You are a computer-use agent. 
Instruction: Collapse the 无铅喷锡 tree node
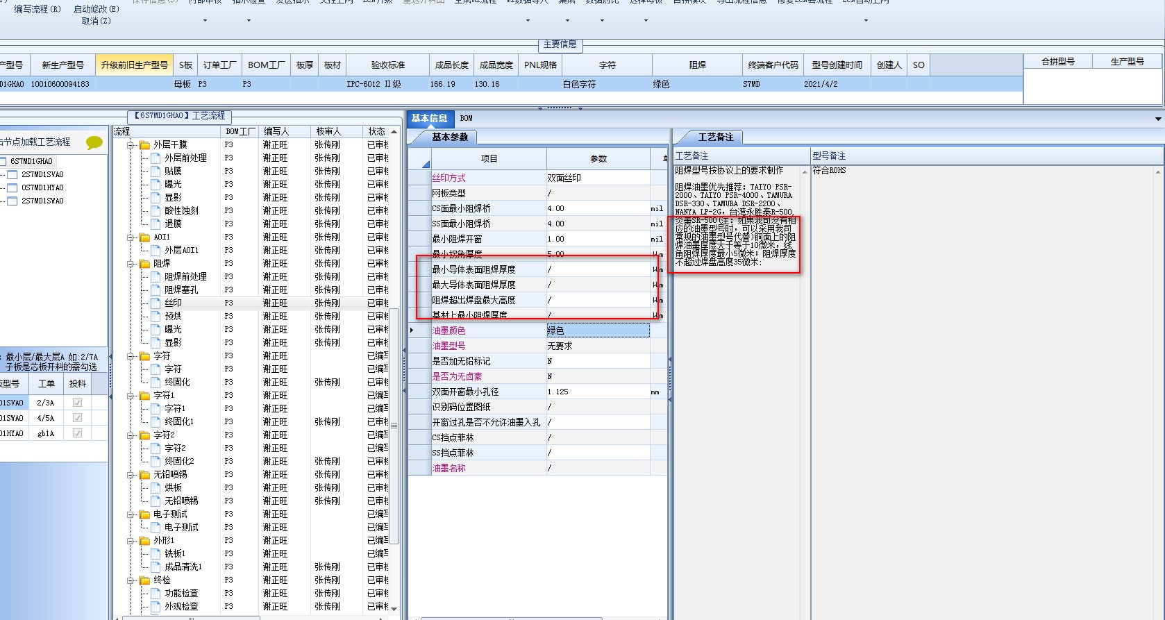point(131,475)
